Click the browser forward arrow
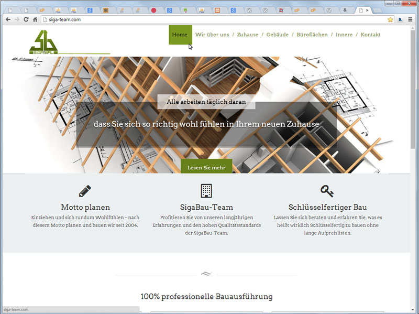The width and height of the screenshot is (419, 314). click(17, 19)
